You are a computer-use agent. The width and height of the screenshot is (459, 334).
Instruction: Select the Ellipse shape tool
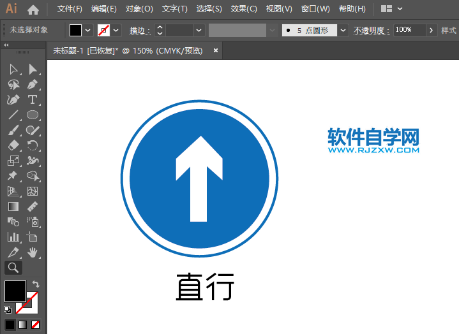click(x=33, y=115)
